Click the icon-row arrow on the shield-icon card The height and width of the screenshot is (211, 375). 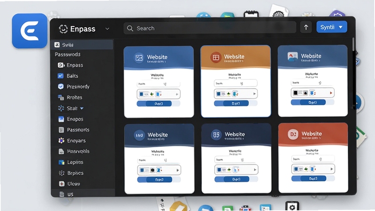pos(255,170)
